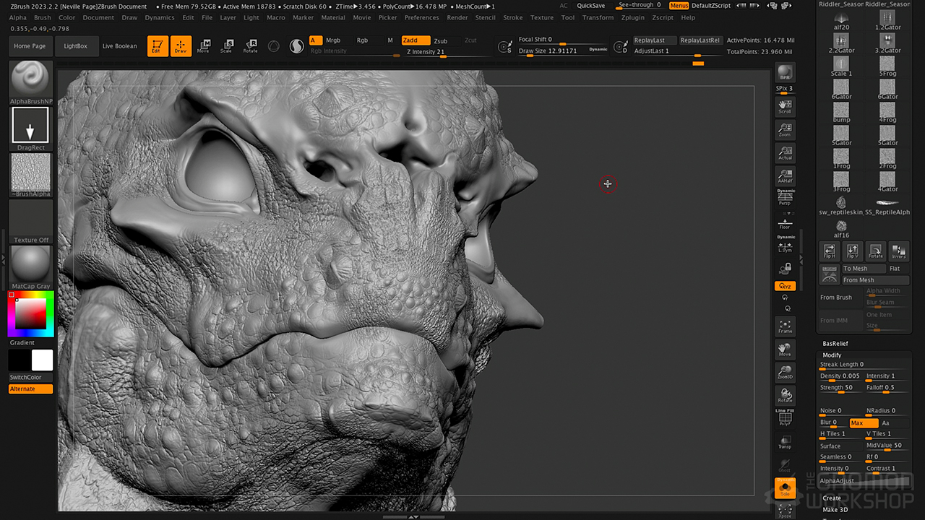This screenshot has height=520, width=925.
Task: Open the Stencil menu
Action: pyautogui.click(x=485, y=17)
